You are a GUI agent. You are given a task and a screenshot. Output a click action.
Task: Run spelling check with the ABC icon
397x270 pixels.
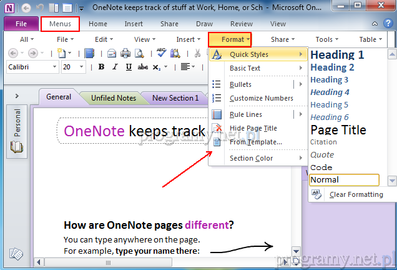click(x=161, y=53)
